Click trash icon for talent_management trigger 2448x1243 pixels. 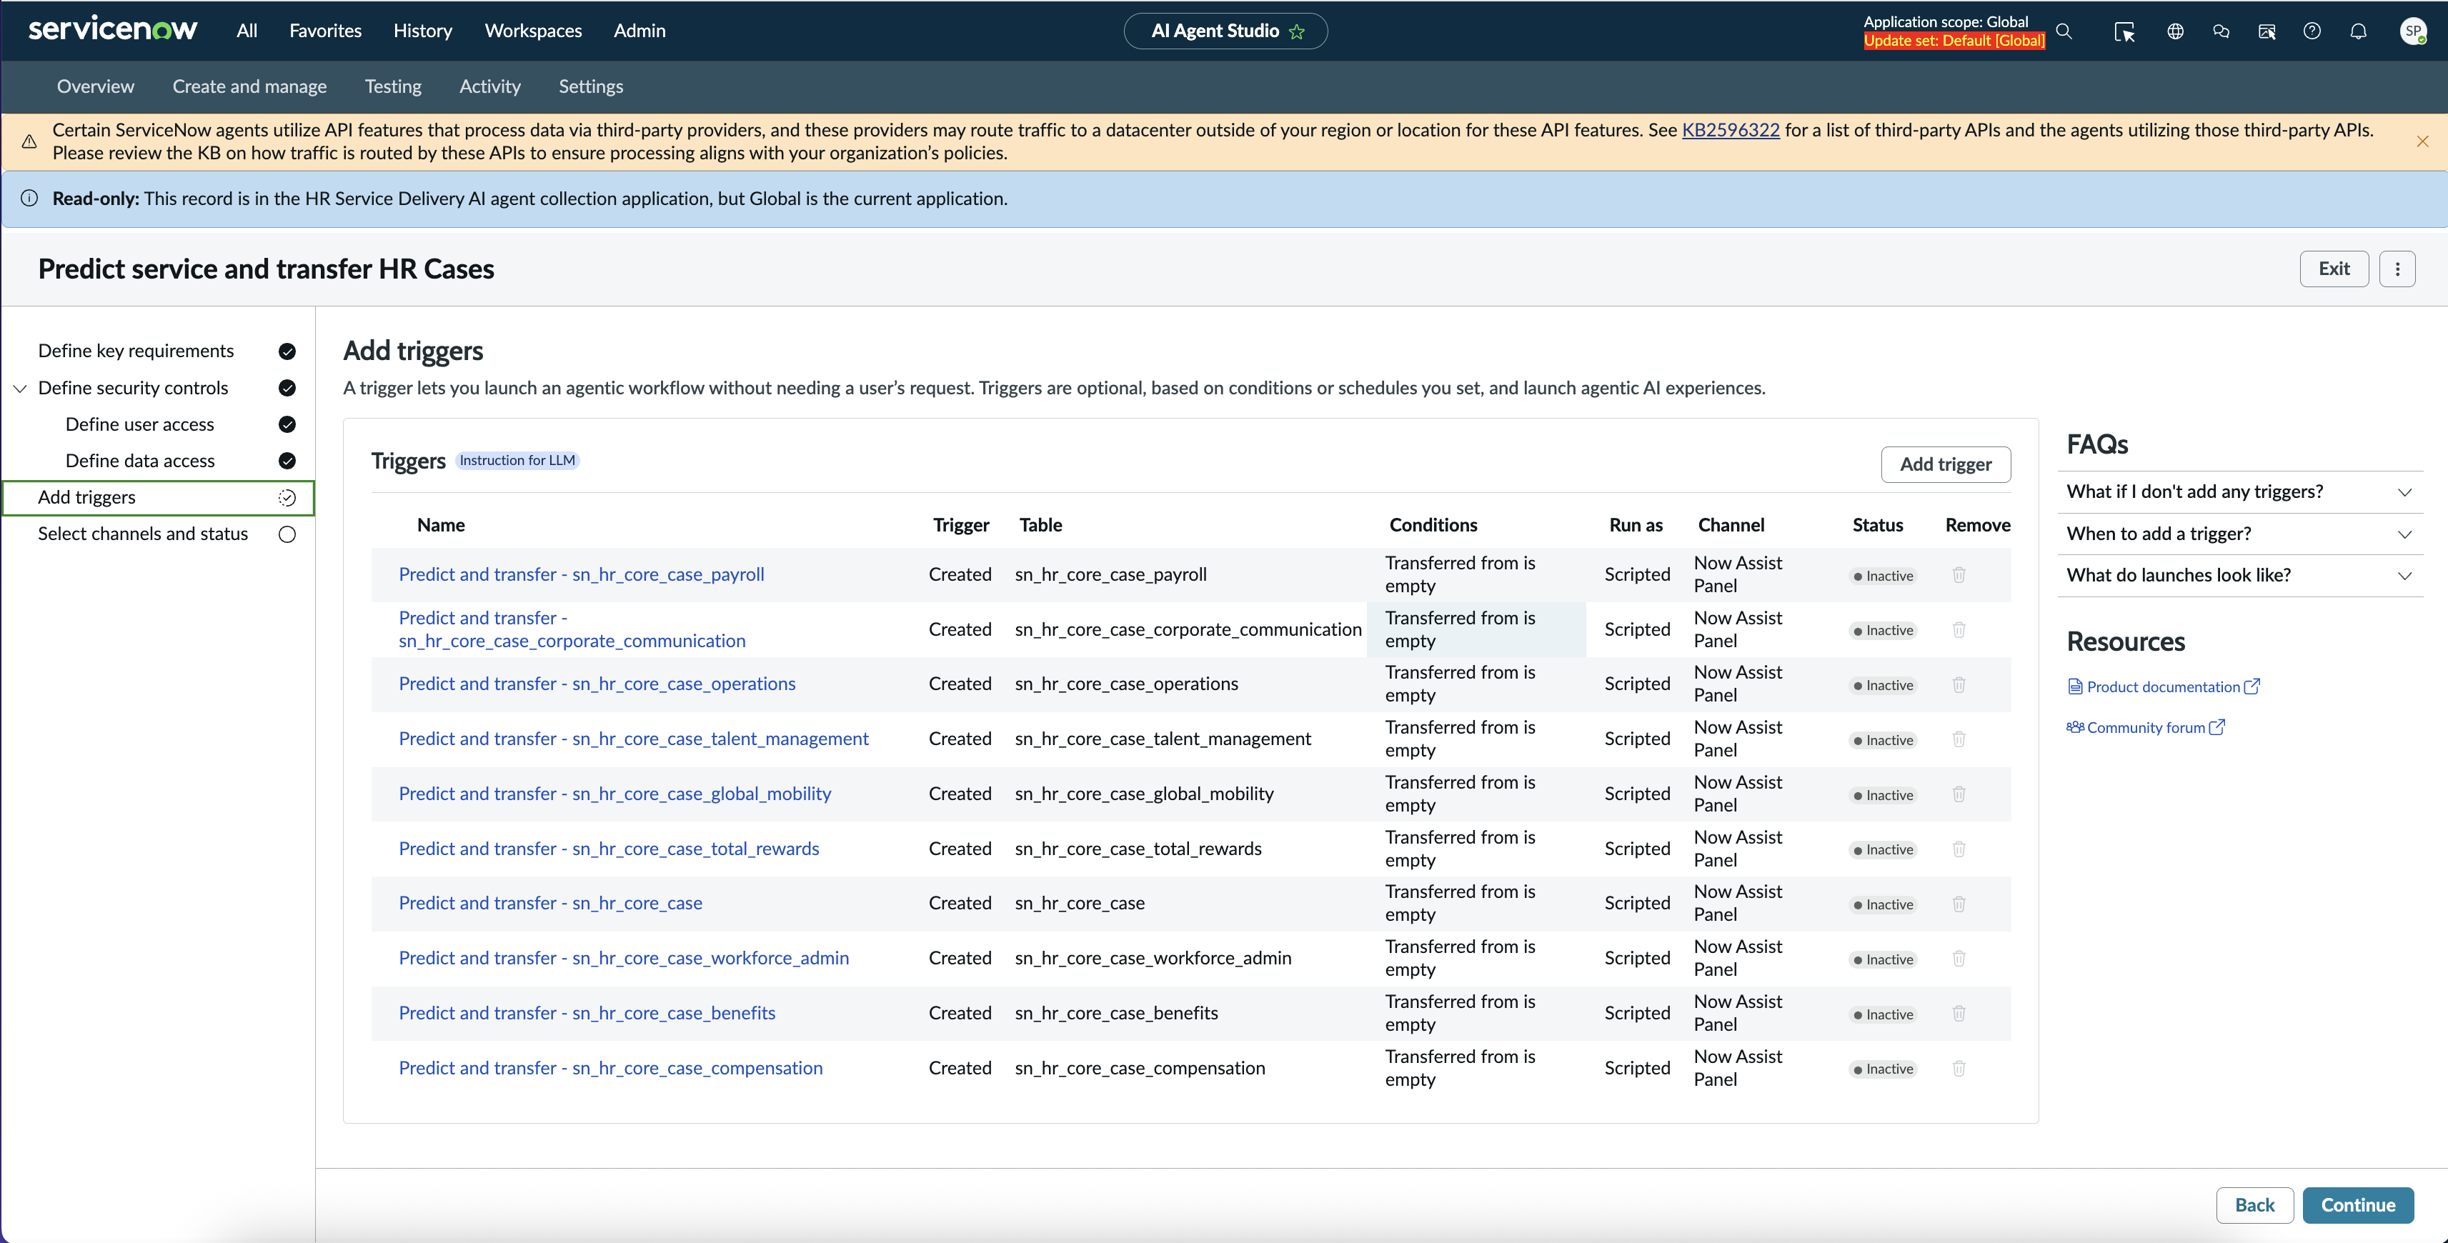1959,739
